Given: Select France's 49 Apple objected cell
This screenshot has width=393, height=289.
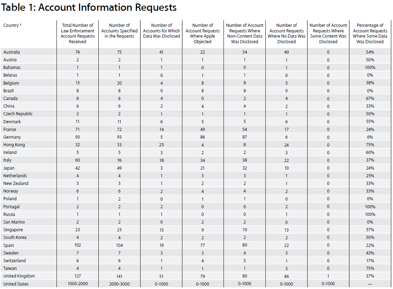Looking at the screenshot, I should [202, 129].
